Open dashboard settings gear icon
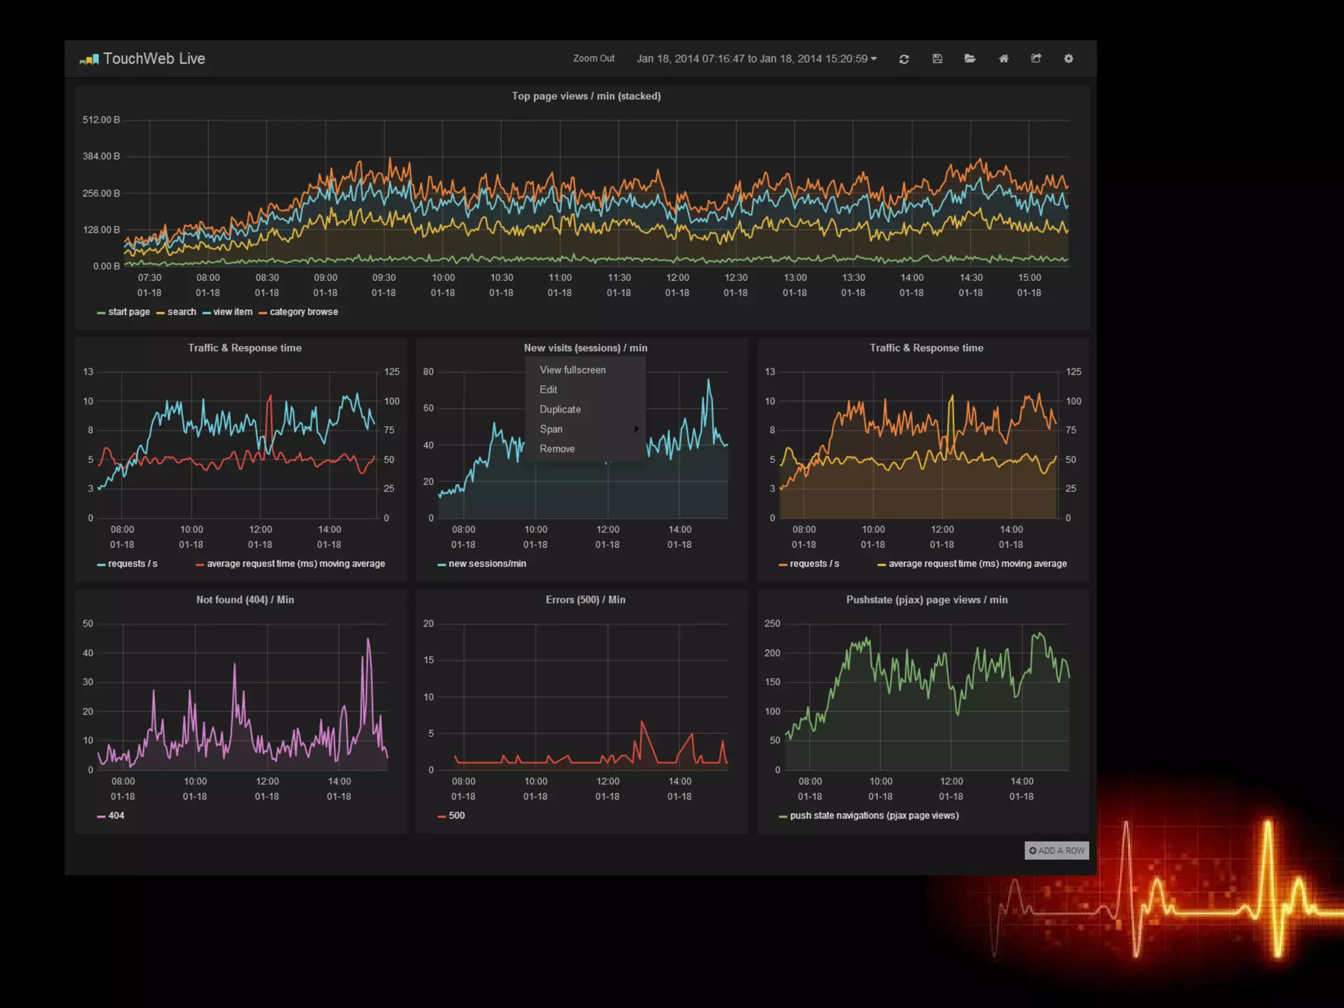The image size is (1344, 1008). [1068, 59]
